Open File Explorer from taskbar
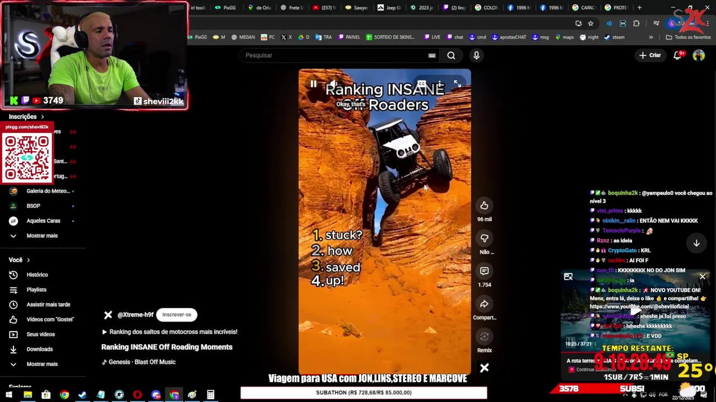Image resolution: width=716 pixels, height=402 pixels. (27, 395)
